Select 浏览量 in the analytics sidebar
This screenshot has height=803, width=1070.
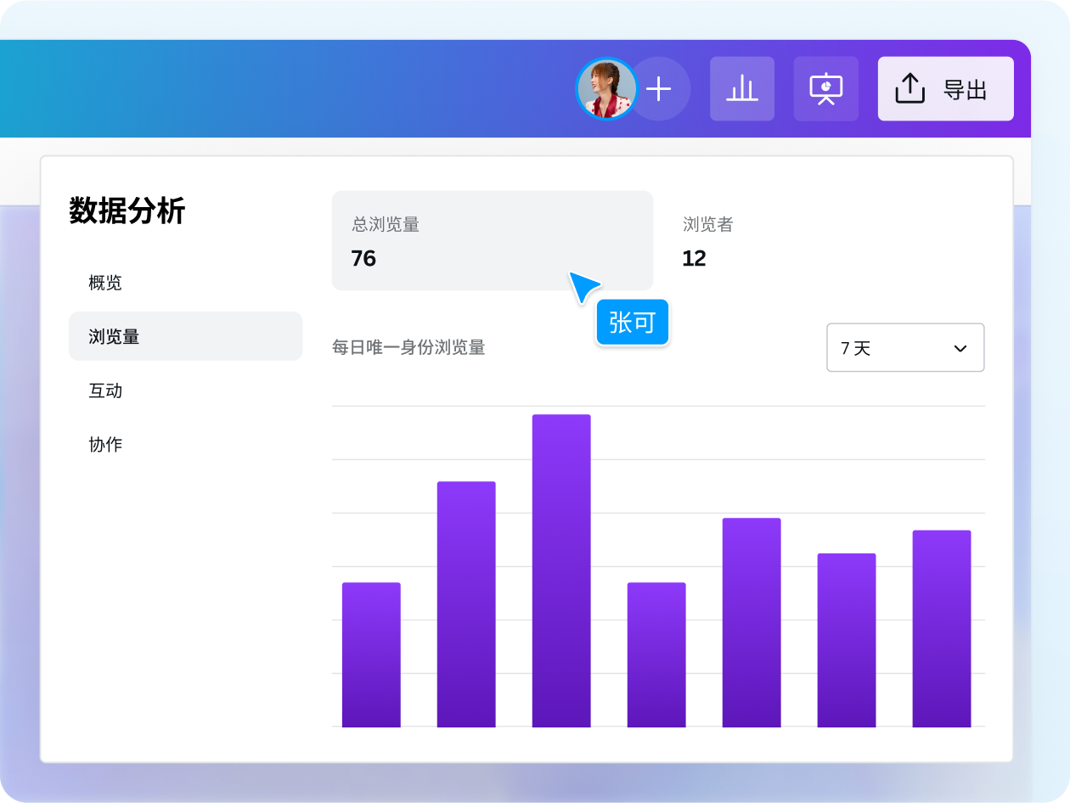pos(185,336)
